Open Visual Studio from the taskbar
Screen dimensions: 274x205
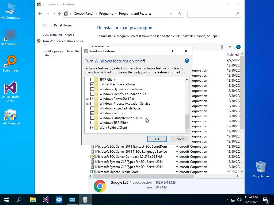pos(46,200)
